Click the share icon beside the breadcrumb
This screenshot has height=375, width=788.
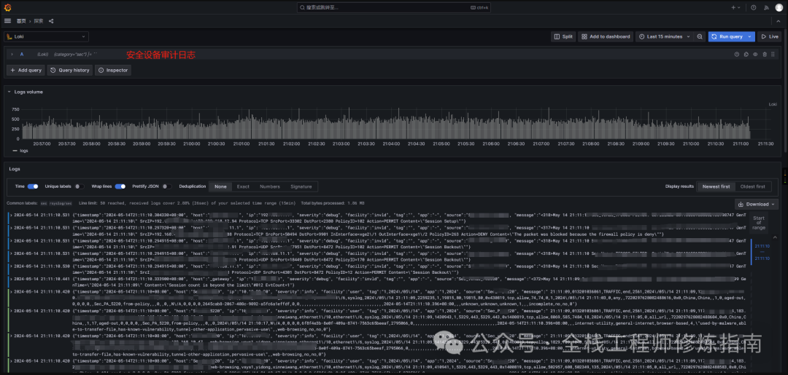(x=51, y=21)
